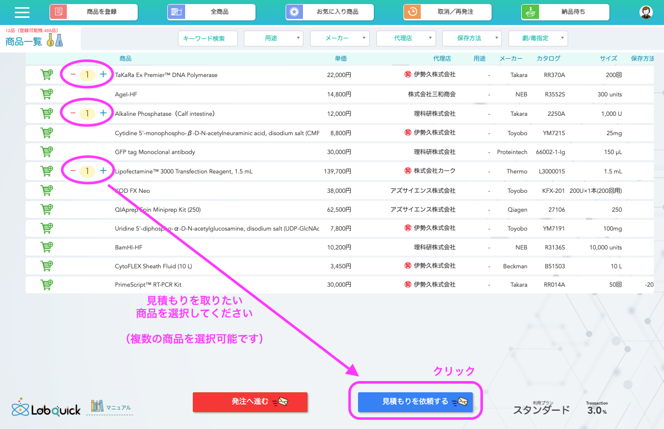Add PrimeScript RT-PCR Kit to cart

46,284
